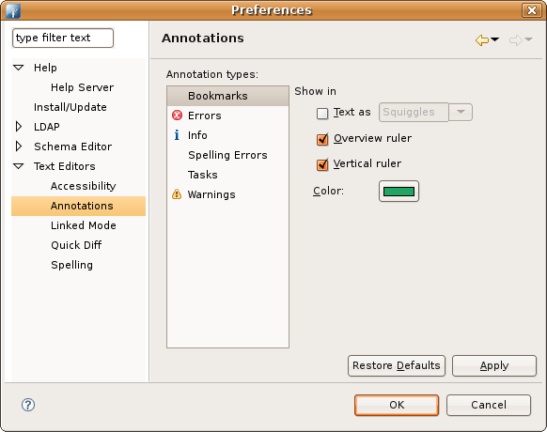Go back using yellow back arrow

(x=482, y=40)
